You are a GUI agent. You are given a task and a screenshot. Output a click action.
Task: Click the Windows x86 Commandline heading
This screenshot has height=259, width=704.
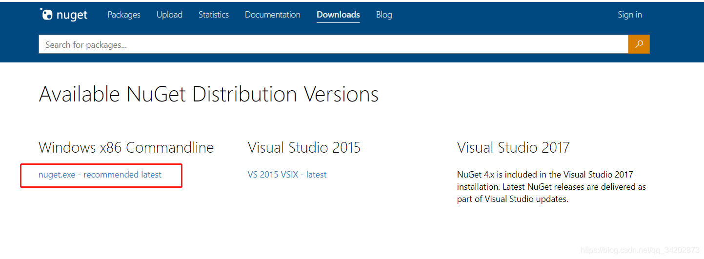(126, 147)
